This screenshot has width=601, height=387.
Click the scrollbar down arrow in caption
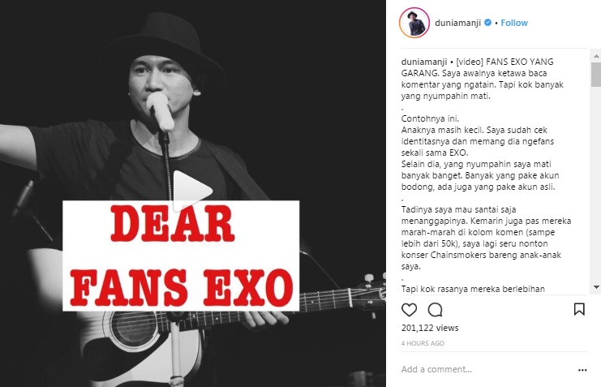[x=596, y=287]
